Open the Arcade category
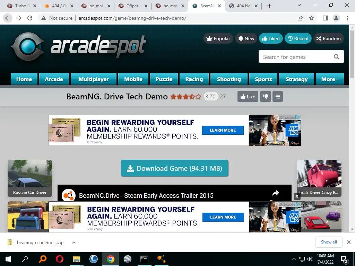This screenshot has height=266, width=355. (x=54, y=79)
